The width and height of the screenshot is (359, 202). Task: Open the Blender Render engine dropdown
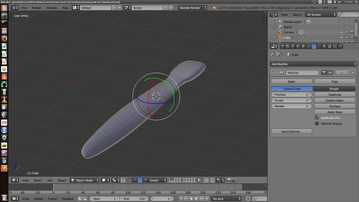[x=192, y=8]
